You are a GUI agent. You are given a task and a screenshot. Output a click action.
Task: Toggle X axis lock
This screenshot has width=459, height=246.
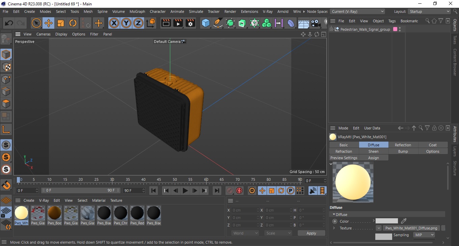(114, 23)
